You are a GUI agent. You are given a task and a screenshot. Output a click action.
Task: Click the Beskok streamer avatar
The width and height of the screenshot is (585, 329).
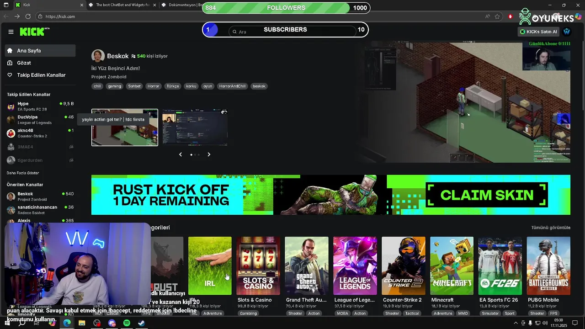coord(98,56)
